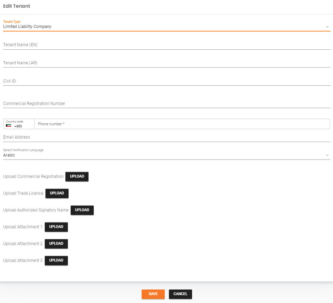Click the Limited Liability Company value

pos(27,26)
